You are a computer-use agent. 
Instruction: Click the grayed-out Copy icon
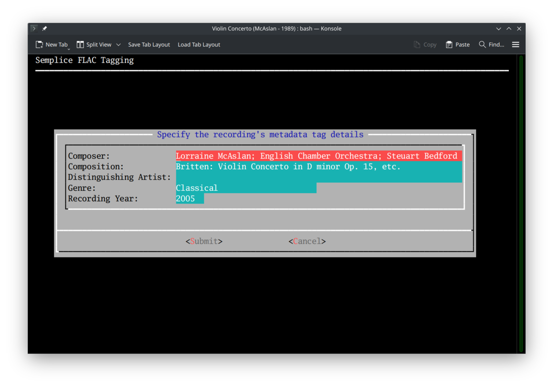coord(416,44)
